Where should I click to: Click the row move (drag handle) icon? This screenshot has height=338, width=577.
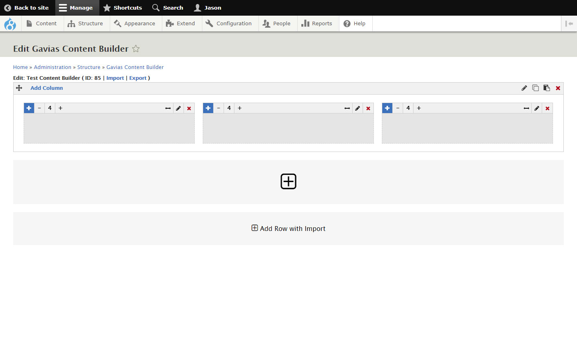click(x=19, y=88)
